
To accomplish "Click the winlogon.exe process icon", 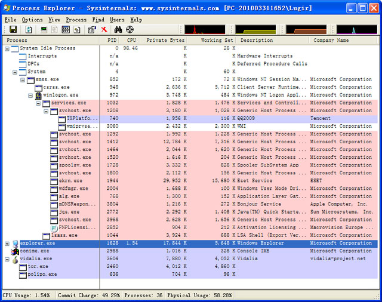I will [x=38, y=95].
